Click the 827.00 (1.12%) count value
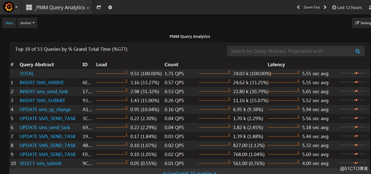This screenshot has width=371, height=174. click(x=249, y=145)
